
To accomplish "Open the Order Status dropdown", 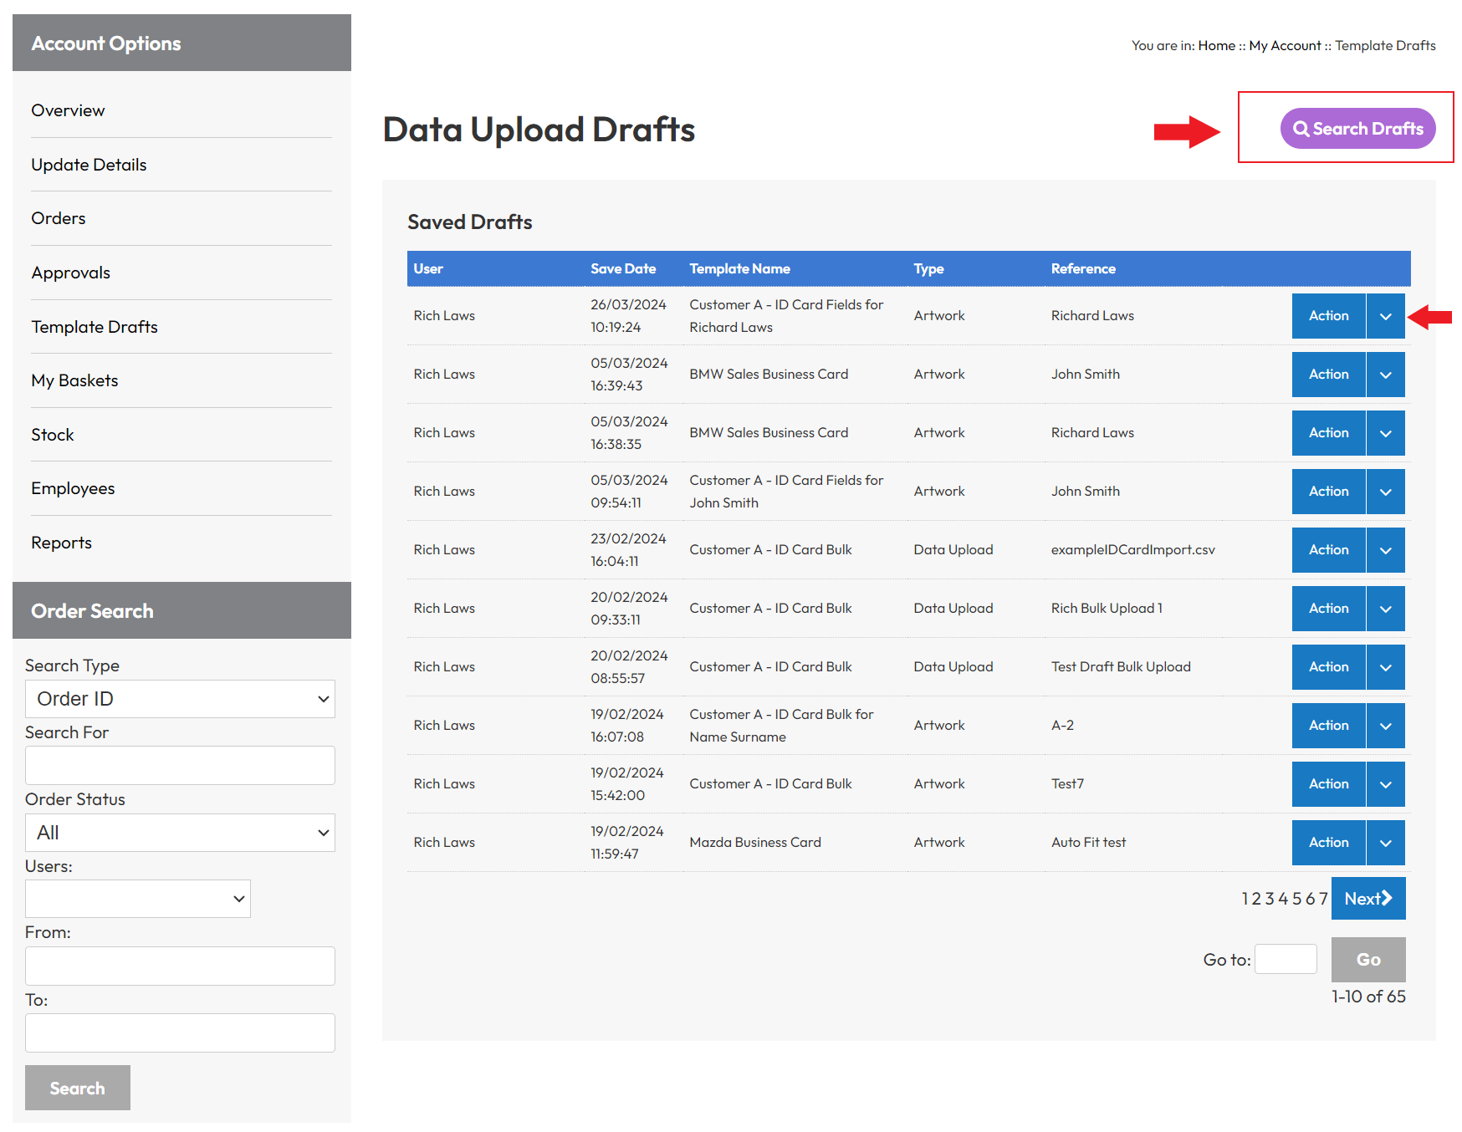I will (180, 833).
